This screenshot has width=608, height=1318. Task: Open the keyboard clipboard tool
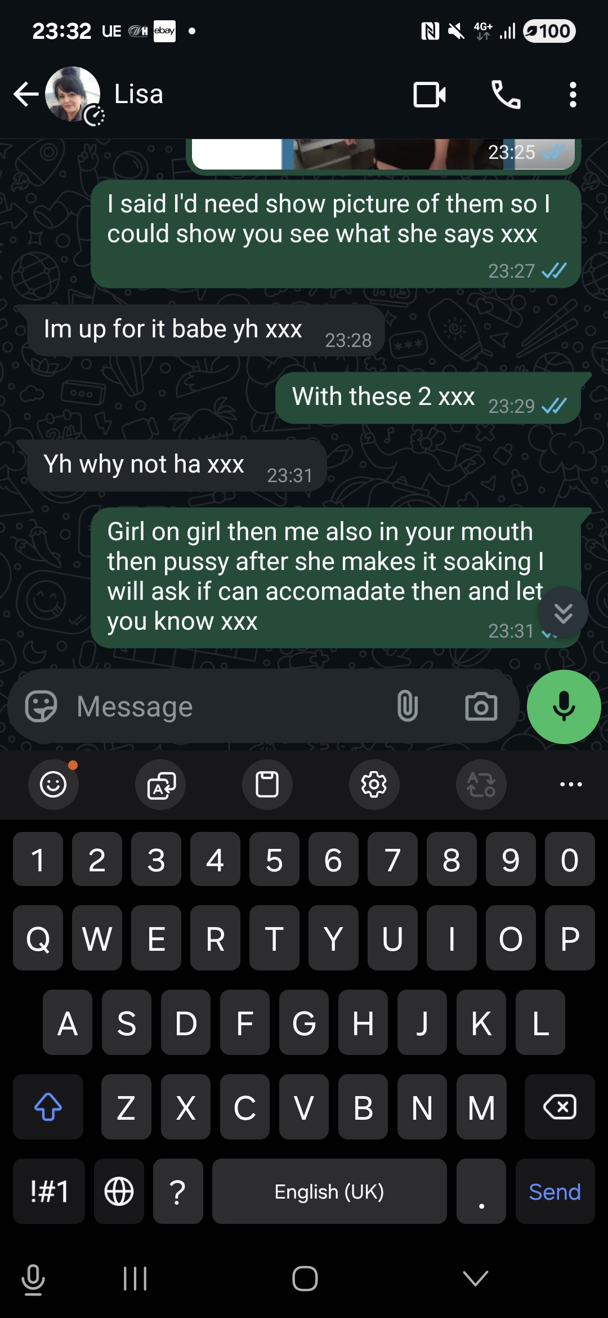point(267,784)
